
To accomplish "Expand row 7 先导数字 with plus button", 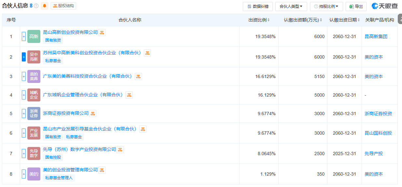I will point(24,154).
